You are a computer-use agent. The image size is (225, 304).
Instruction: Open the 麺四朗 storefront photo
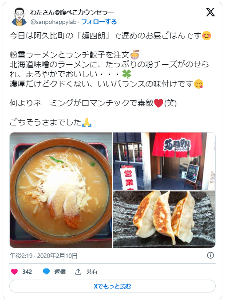click(164, 161)
